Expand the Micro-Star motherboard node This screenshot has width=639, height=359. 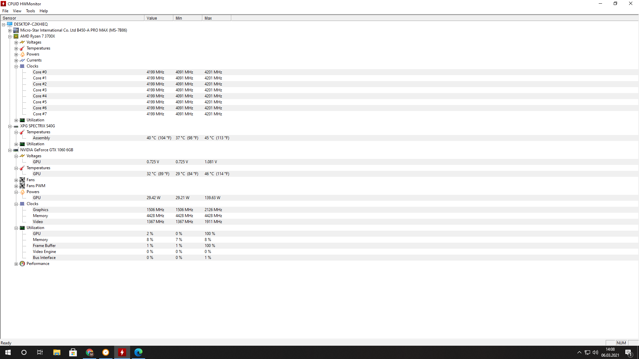click(10, 31)
